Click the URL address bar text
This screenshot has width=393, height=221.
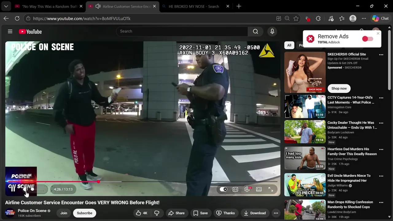tap(82, 18)
